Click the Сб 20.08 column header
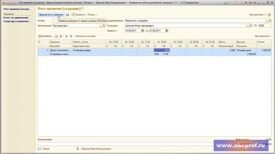Screen dimensions: 275x154 pos(194,42)
